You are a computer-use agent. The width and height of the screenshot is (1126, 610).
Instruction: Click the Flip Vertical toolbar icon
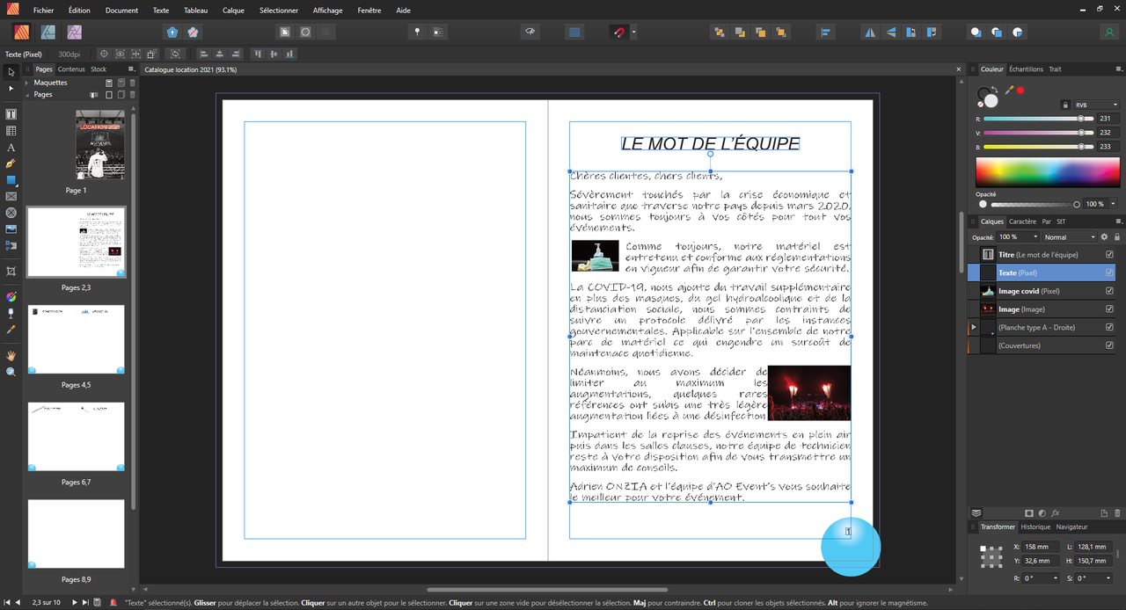click(x=890, y=32)
